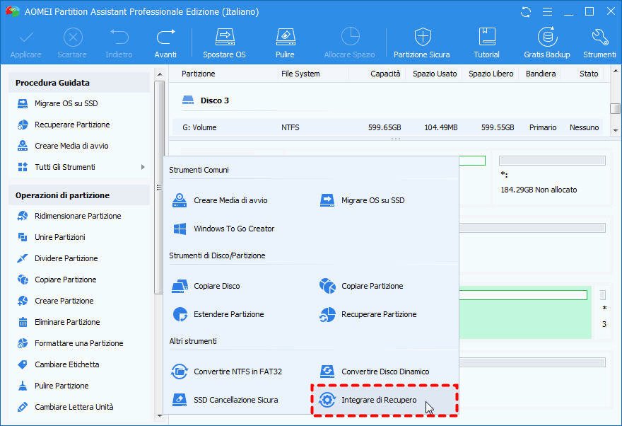Choose Copiare Partizione in popup menu
This screenshot has height=426, width=622.
click(361, 287)
